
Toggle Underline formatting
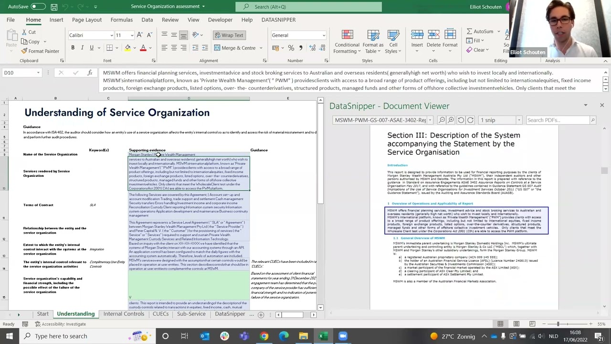tap(92, 48)
